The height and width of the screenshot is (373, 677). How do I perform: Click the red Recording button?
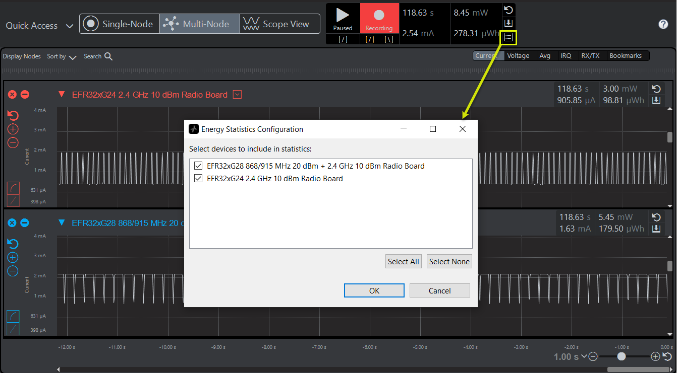(379, 19)
